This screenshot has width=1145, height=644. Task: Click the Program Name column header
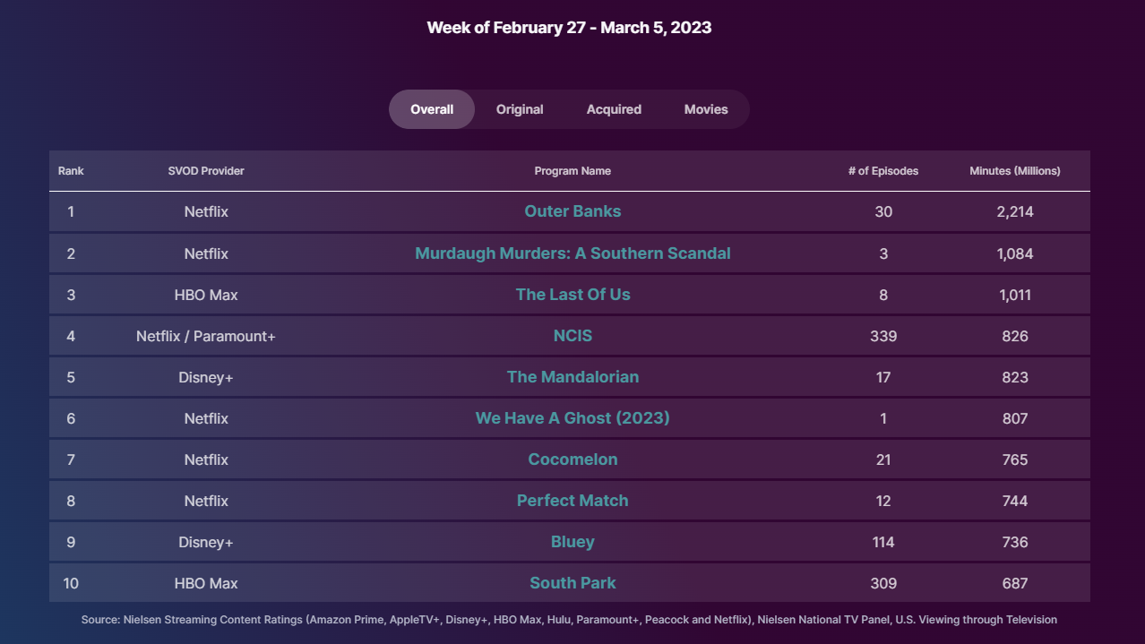pyautogui.click(x=572, y=171)
